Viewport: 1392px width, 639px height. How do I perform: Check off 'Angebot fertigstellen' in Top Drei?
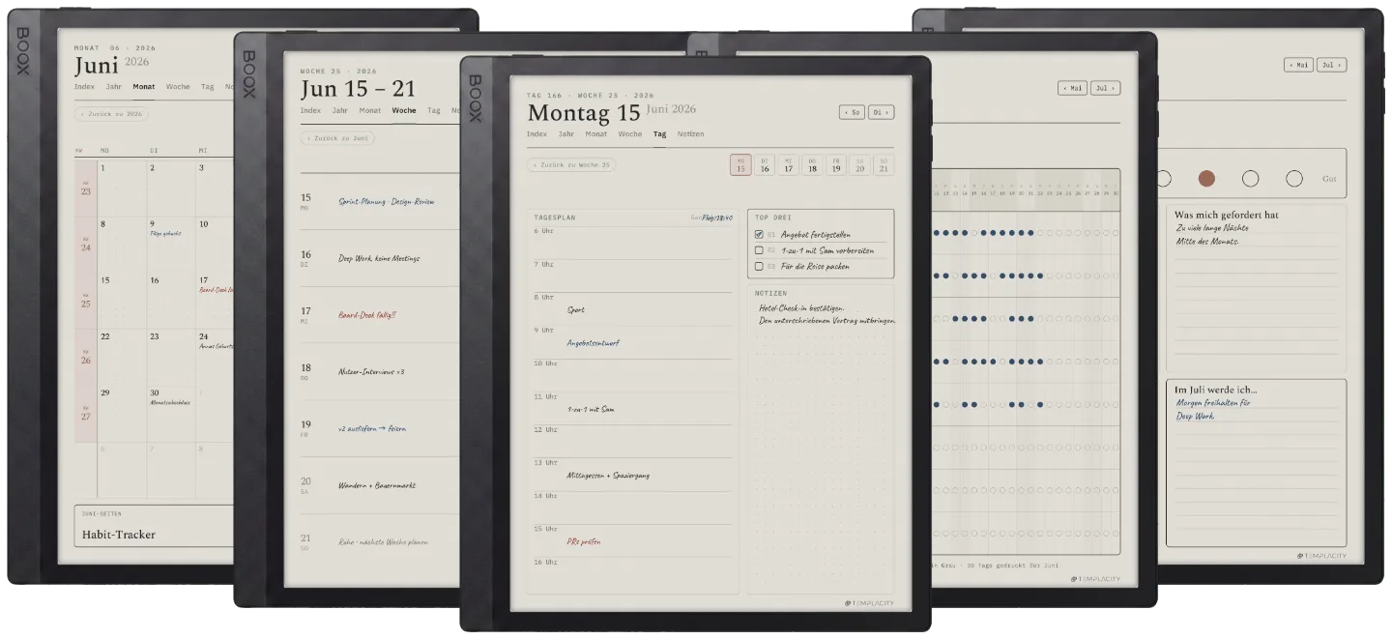tap(759, 234)
